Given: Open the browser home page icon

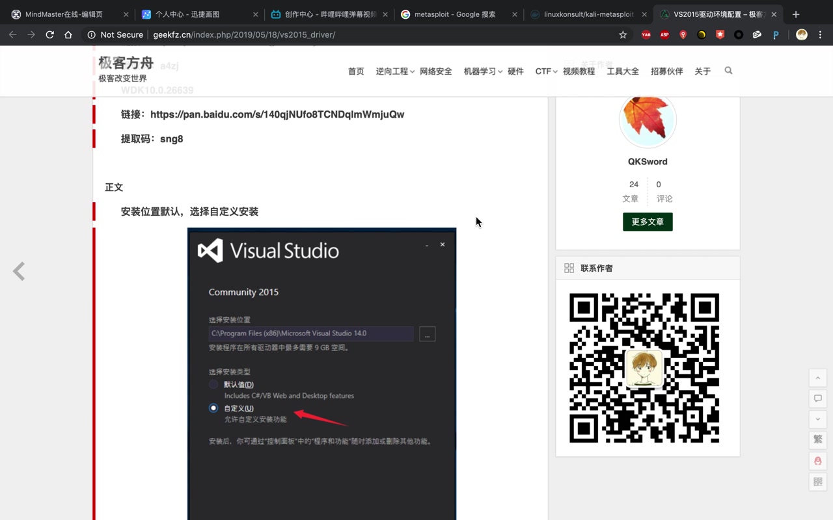Looking at the screenshot, I should pos(68,34).
